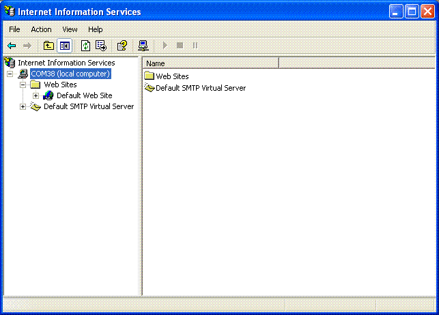Collapse the Web Sites tree folder
Viewport: 439px width, 315px height.
[23, 85]
